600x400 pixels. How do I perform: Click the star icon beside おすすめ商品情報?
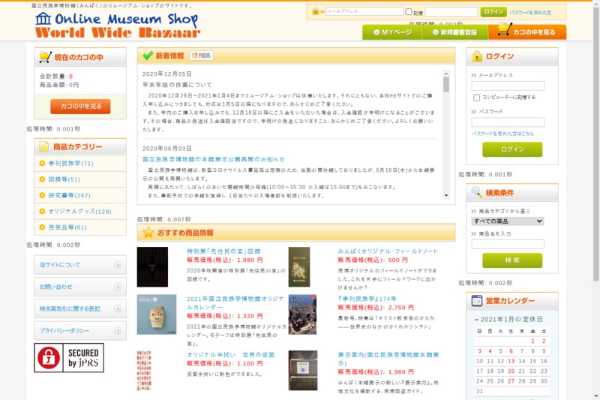pyautogui.click(x=147, y=233)
